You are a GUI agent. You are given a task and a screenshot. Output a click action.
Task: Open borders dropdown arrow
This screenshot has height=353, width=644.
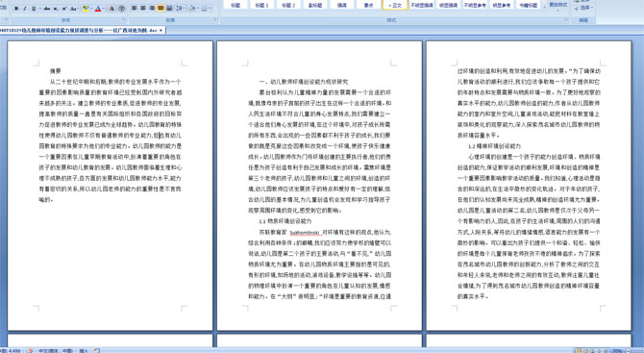(210, 8)
